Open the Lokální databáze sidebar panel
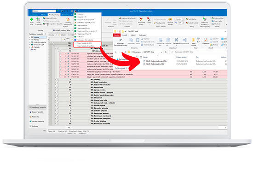Screen dimensions: 253x176 [x=38, y=121]
